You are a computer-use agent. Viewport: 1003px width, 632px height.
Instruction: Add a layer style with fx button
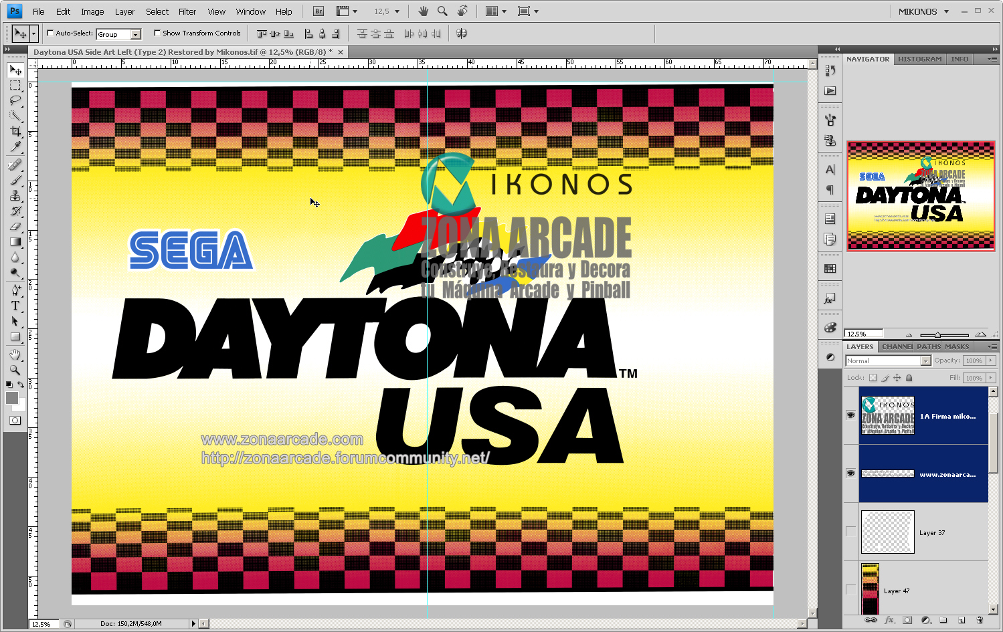[890, 620]
